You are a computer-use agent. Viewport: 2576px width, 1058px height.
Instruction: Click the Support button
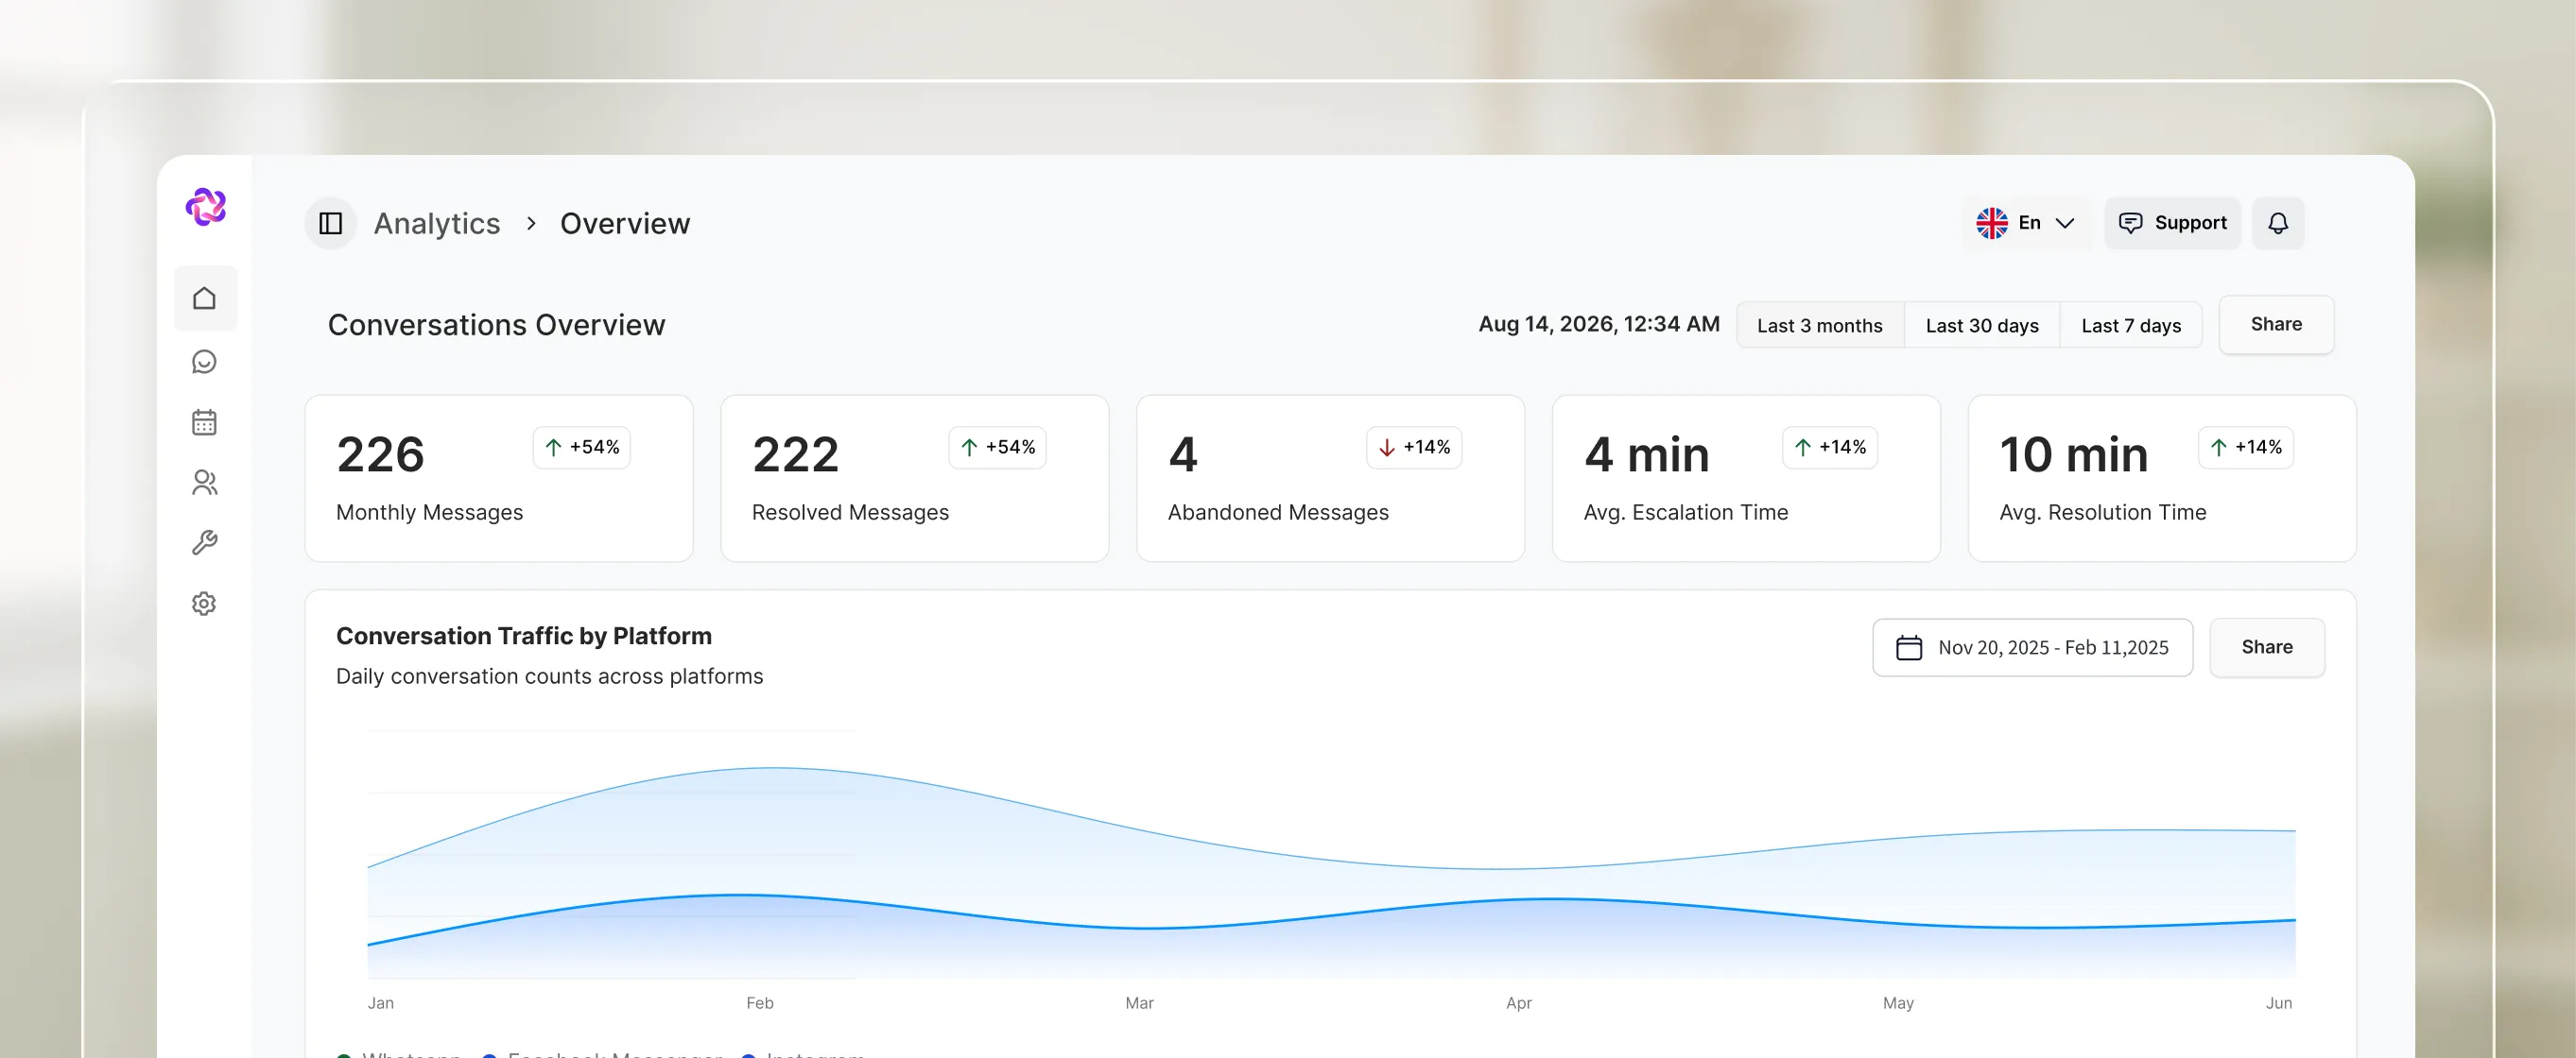pyautogui.click(x=2172, y=223)
